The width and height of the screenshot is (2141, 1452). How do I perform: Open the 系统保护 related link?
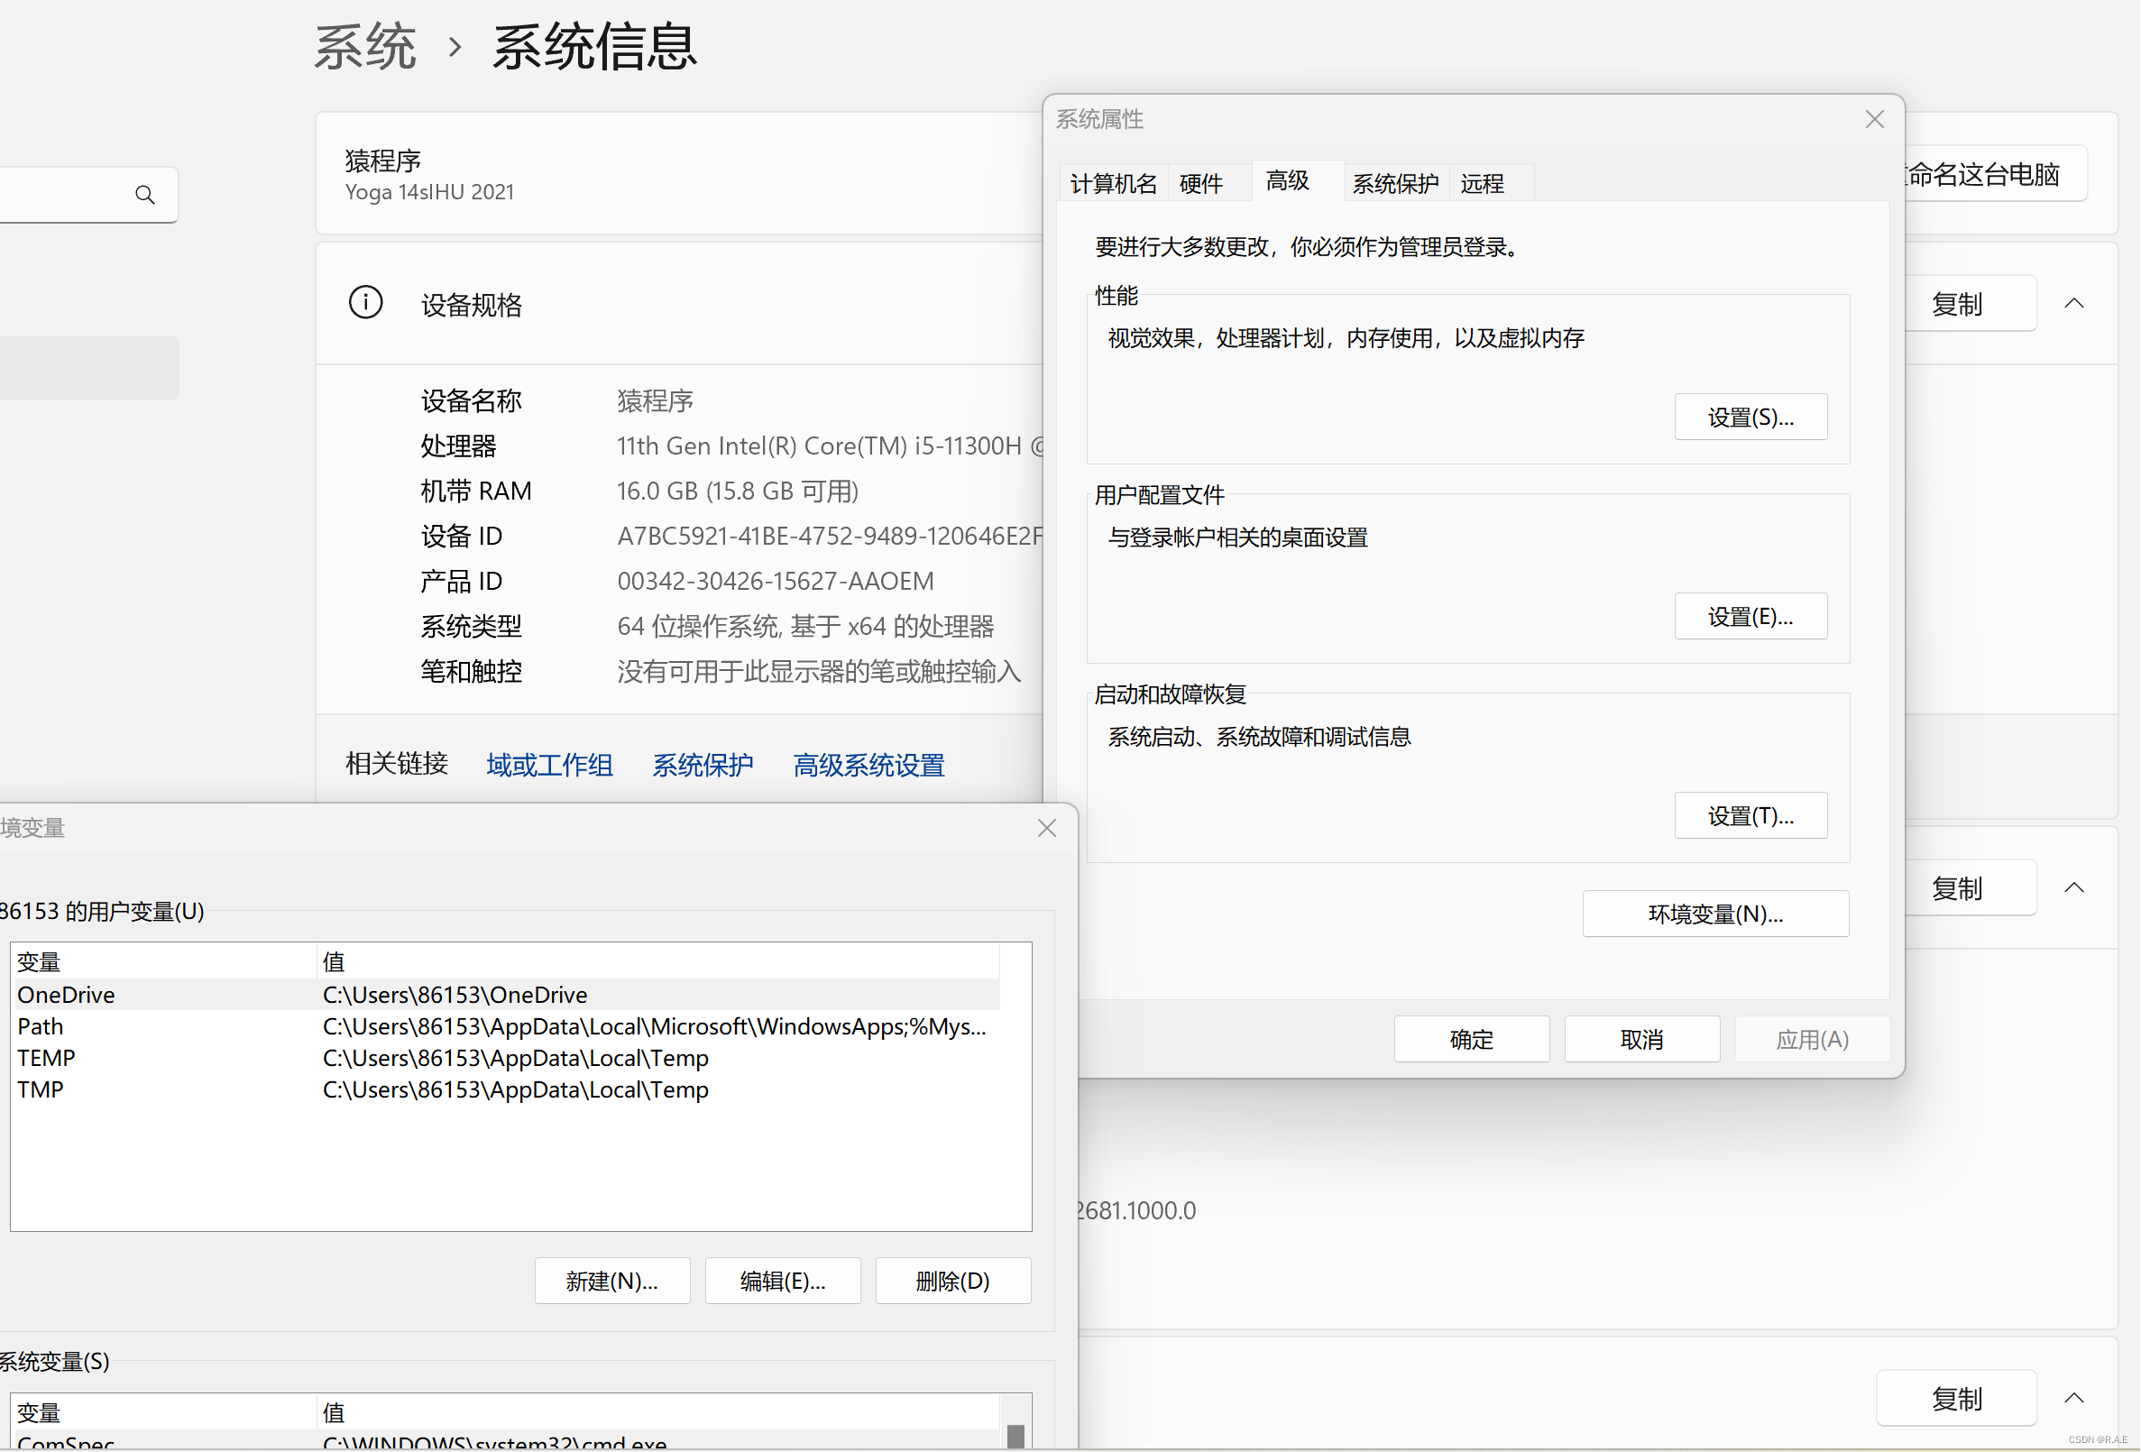click(702, 764)
